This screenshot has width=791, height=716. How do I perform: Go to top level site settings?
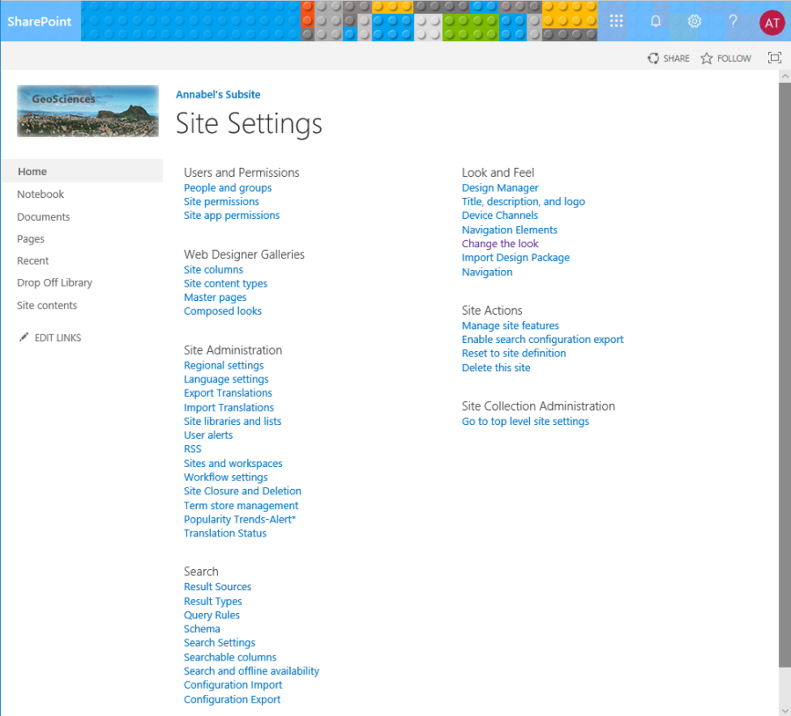(525, 421)
